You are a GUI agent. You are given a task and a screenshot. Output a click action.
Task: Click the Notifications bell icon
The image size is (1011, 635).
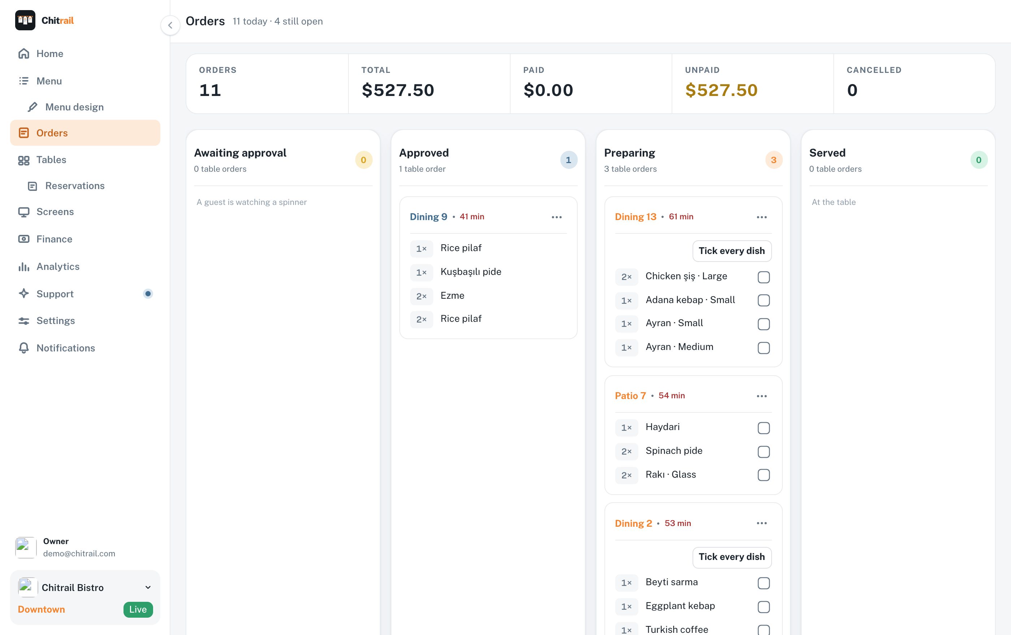point(24,348)
